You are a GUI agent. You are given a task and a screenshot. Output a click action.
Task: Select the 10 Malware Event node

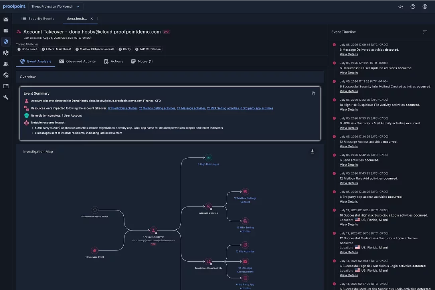95,250
